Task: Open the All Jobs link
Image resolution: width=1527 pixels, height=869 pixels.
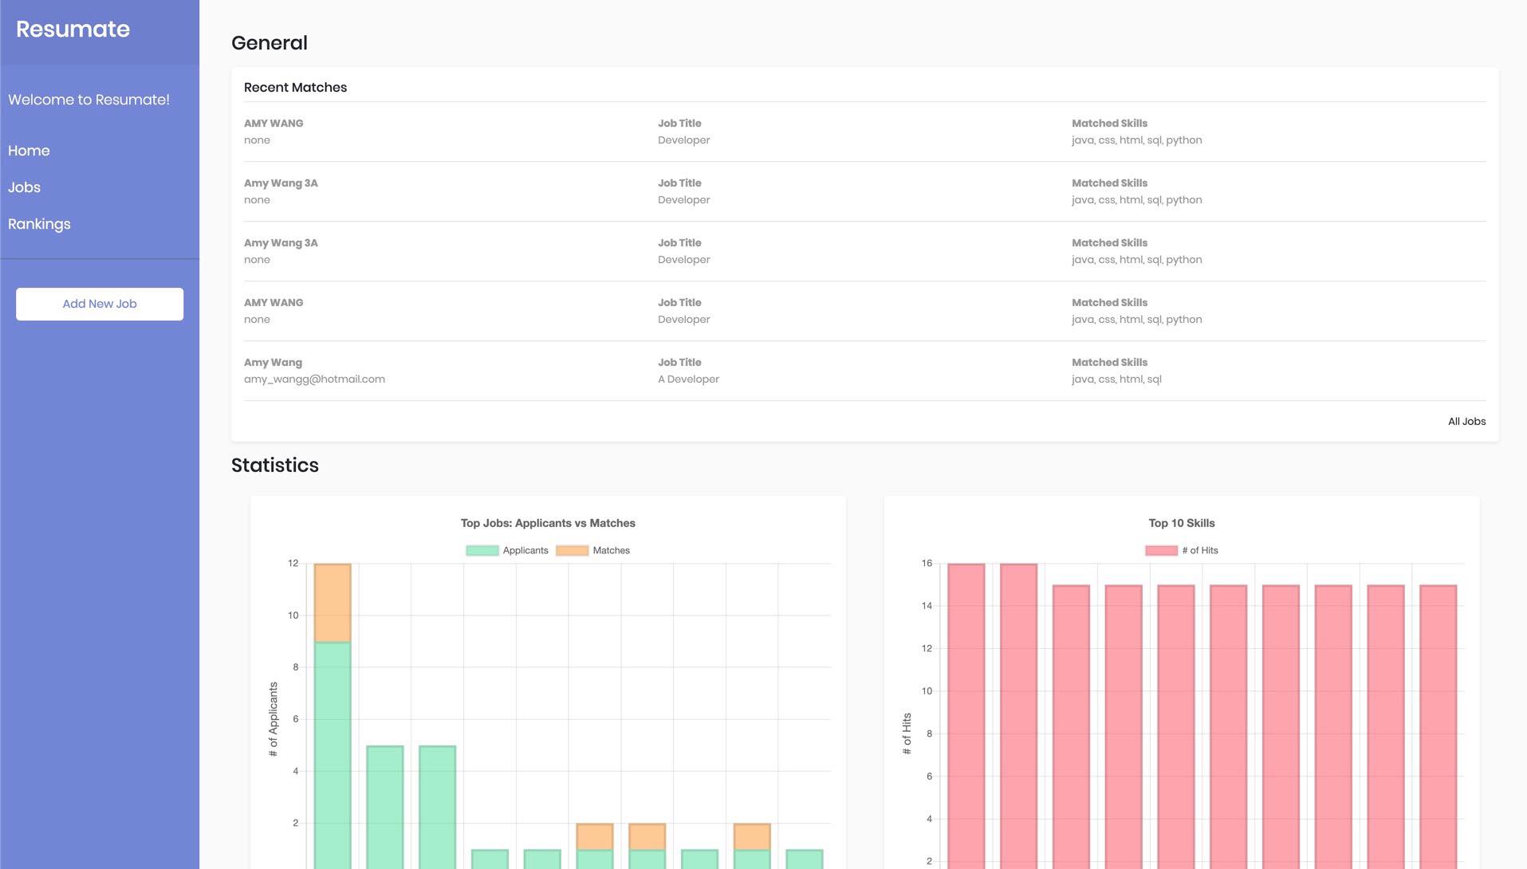Action: [x=1466, y=422]
